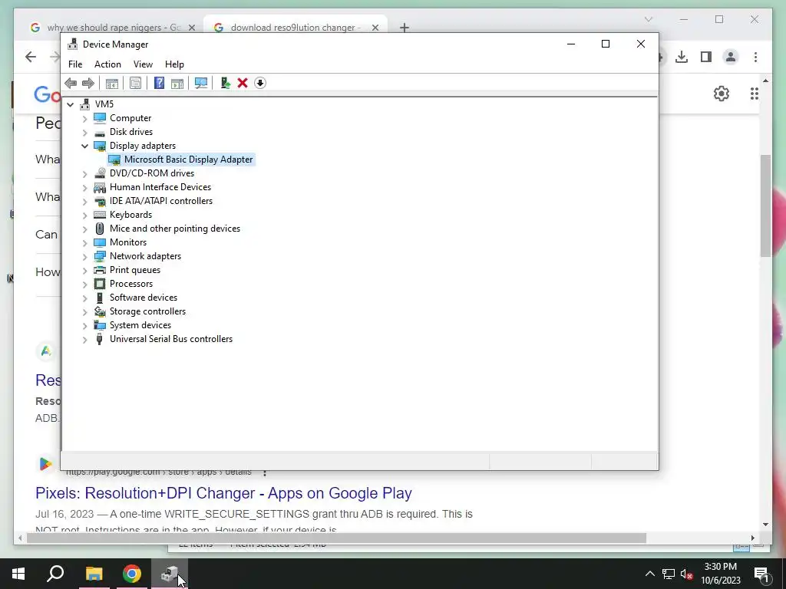The height and width of the screenshot is (589, 786).
Task: Click the Print queues printer icon
Action: coord(100,270)
